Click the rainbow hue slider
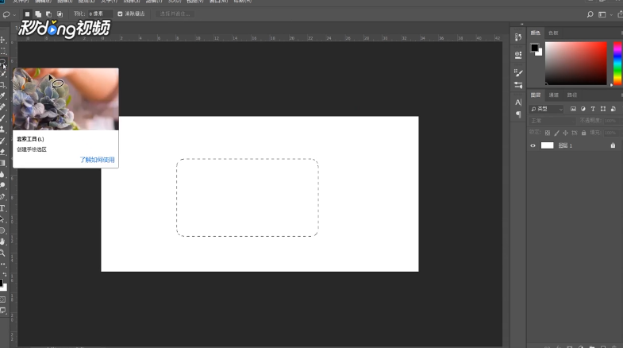The height and width of the screenshot is (348, 623). point(617,64)
